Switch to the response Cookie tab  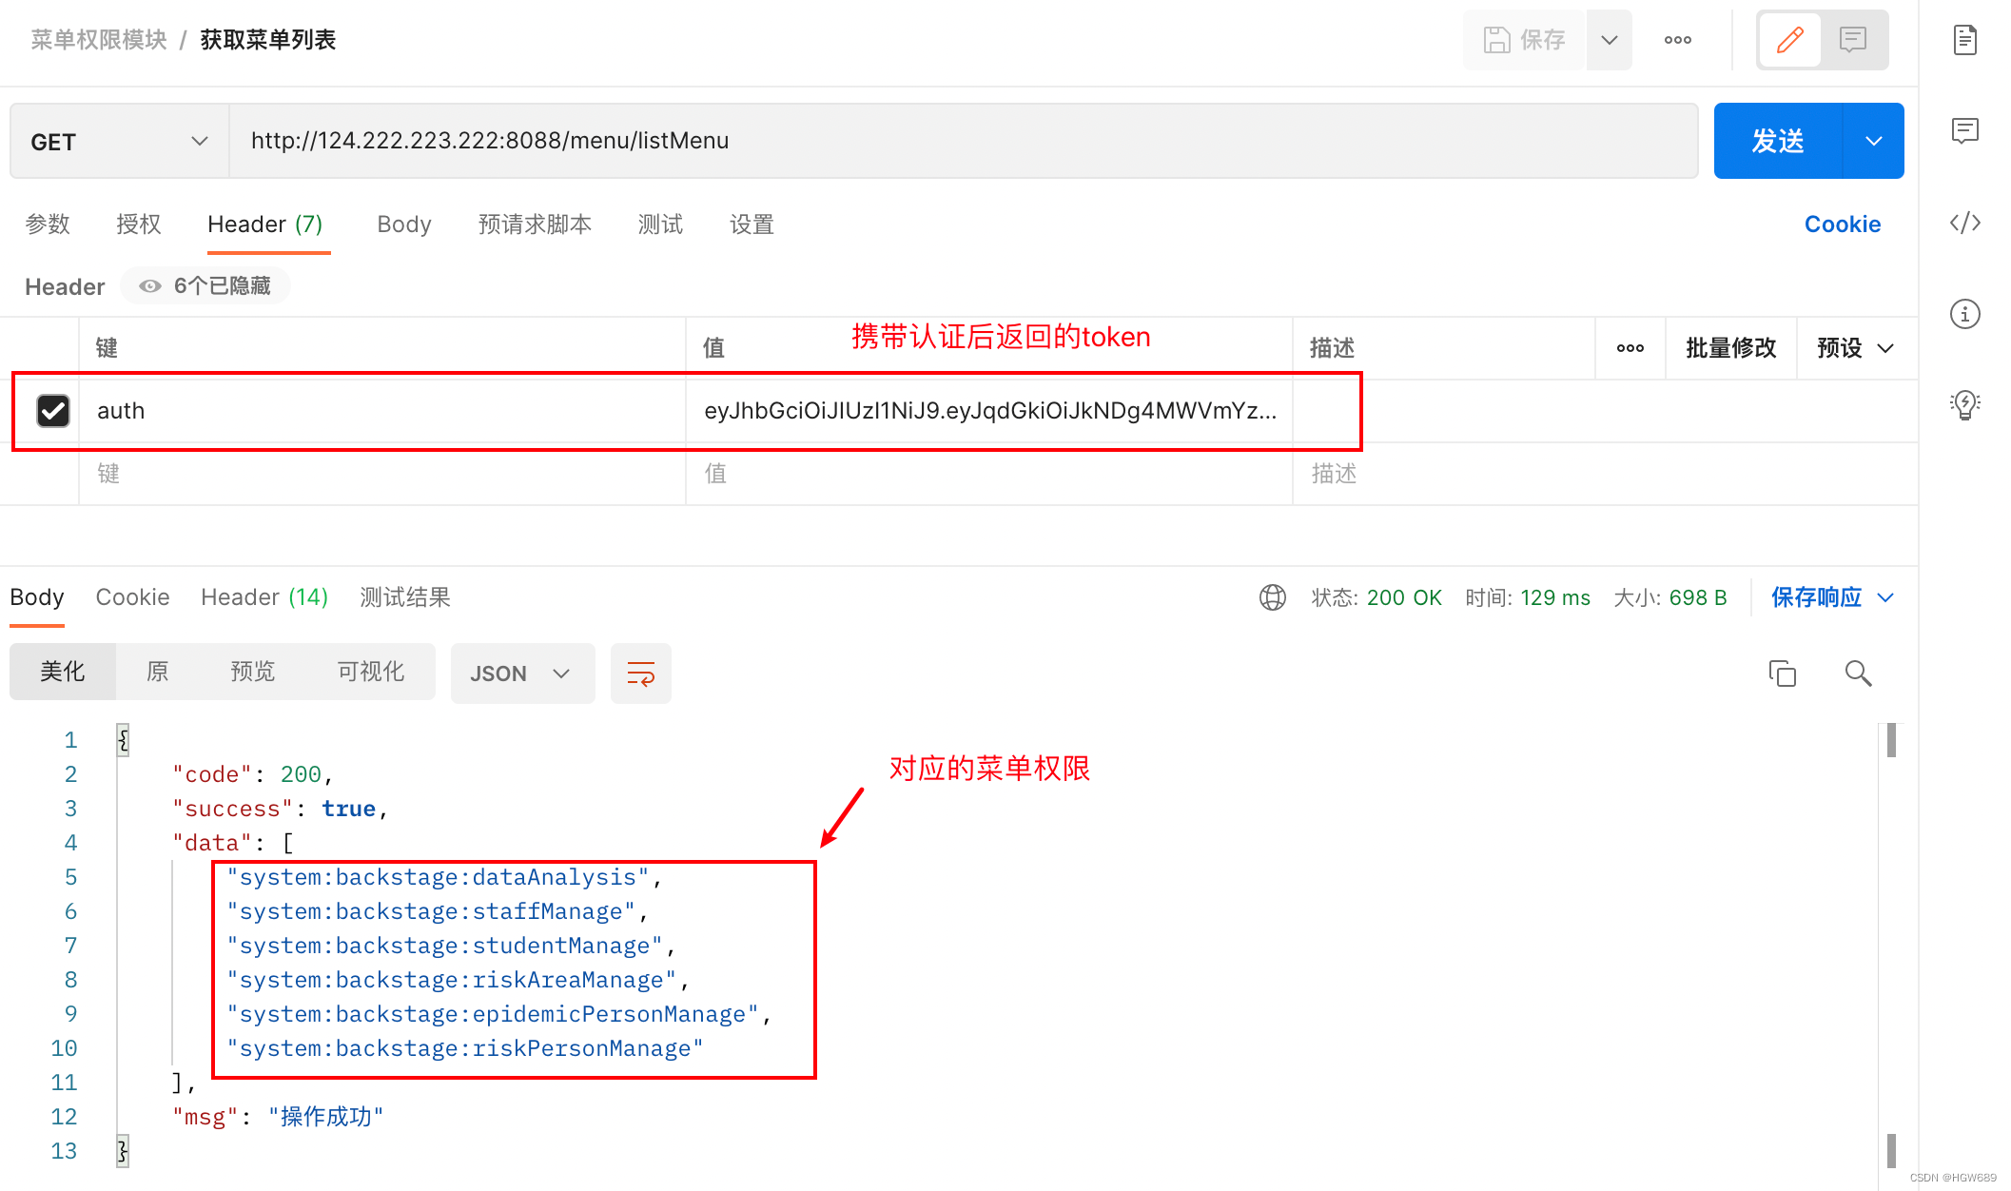point(132,597)
